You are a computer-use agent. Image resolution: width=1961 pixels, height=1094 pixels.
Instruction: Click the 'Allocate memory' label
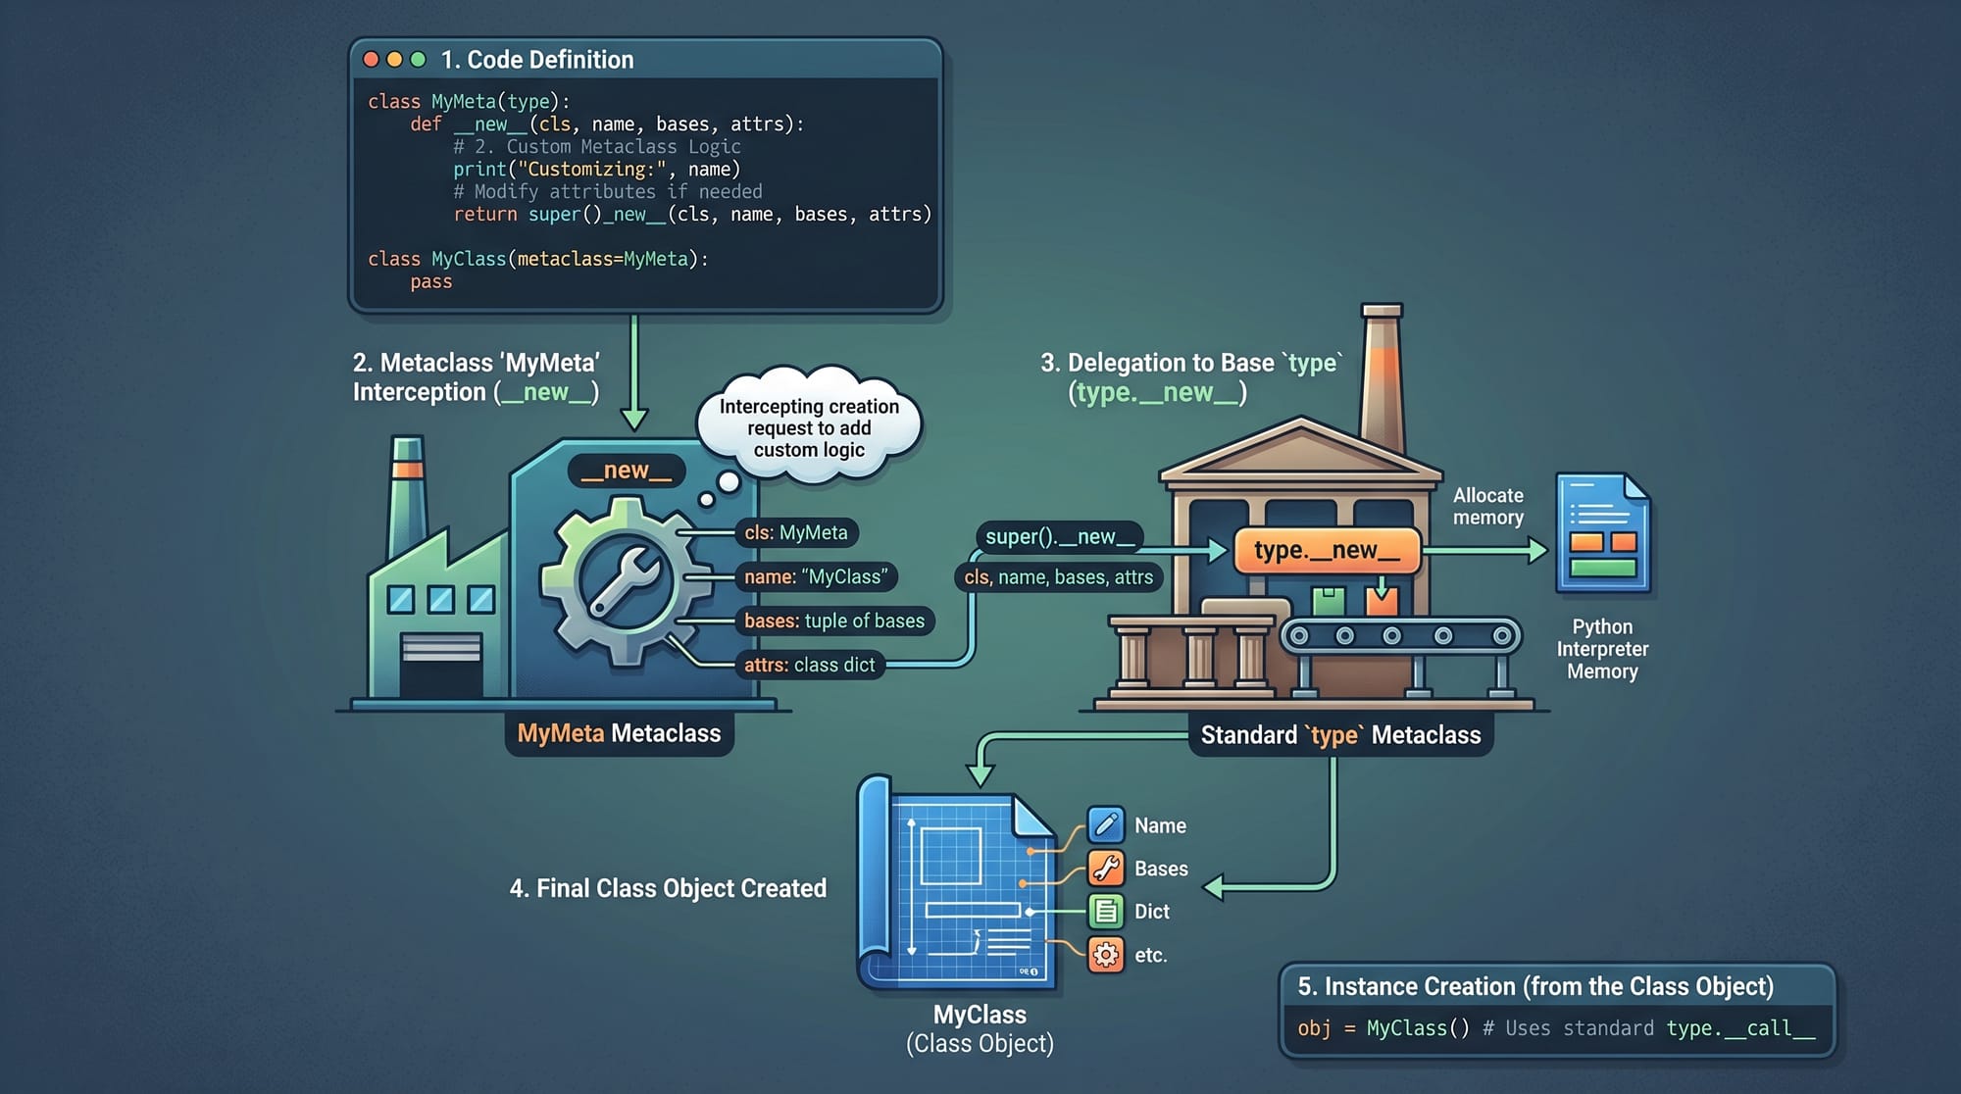coord(1488,507)
